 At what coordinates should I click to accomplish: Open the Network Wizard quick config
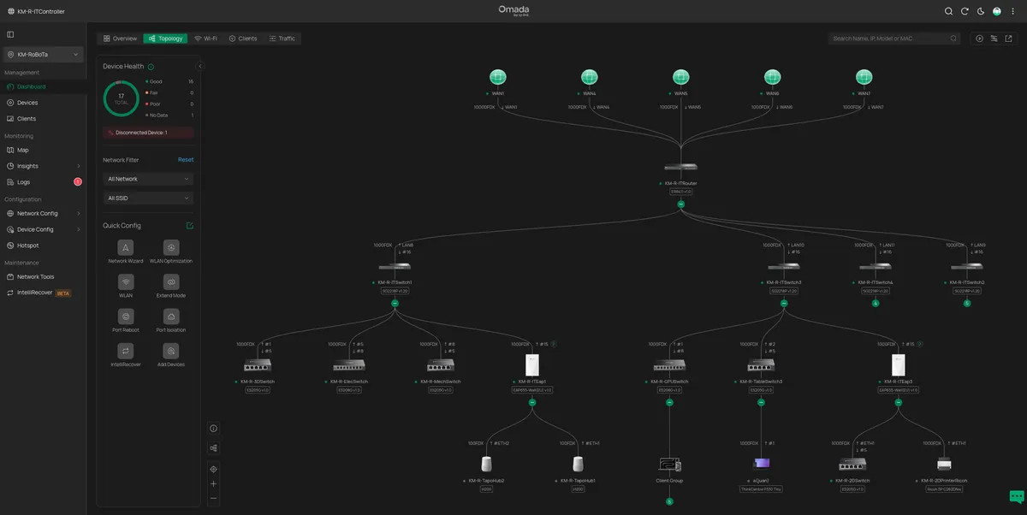point(125,247)
